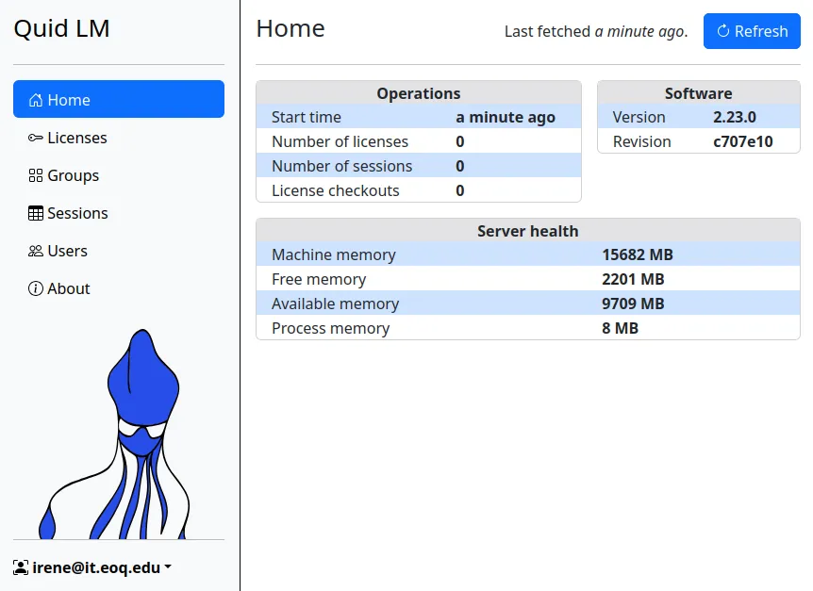Open the About page
The height and width of the screenshot is (591, 813).
tap(68, 288)
